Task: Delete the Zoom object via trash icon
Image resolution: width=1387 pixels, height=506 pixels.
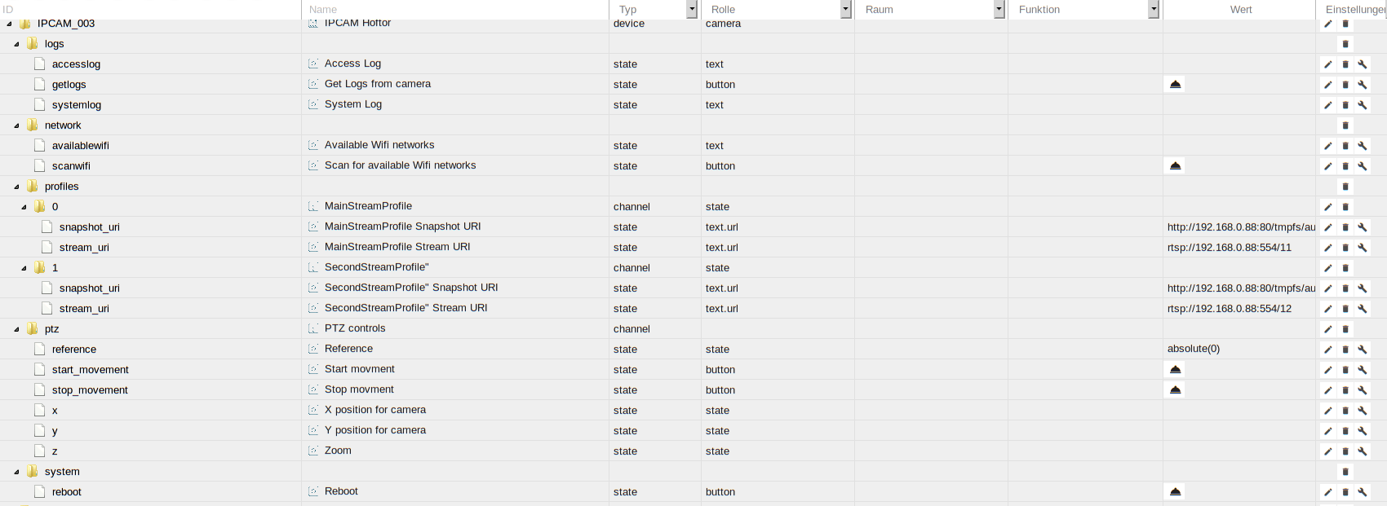Action: 1345,451
